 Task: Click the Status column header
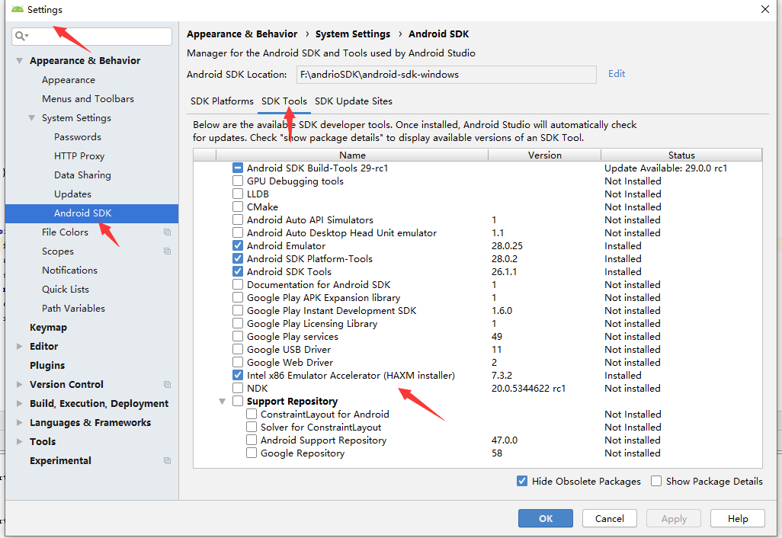click(x=681, y=155)
